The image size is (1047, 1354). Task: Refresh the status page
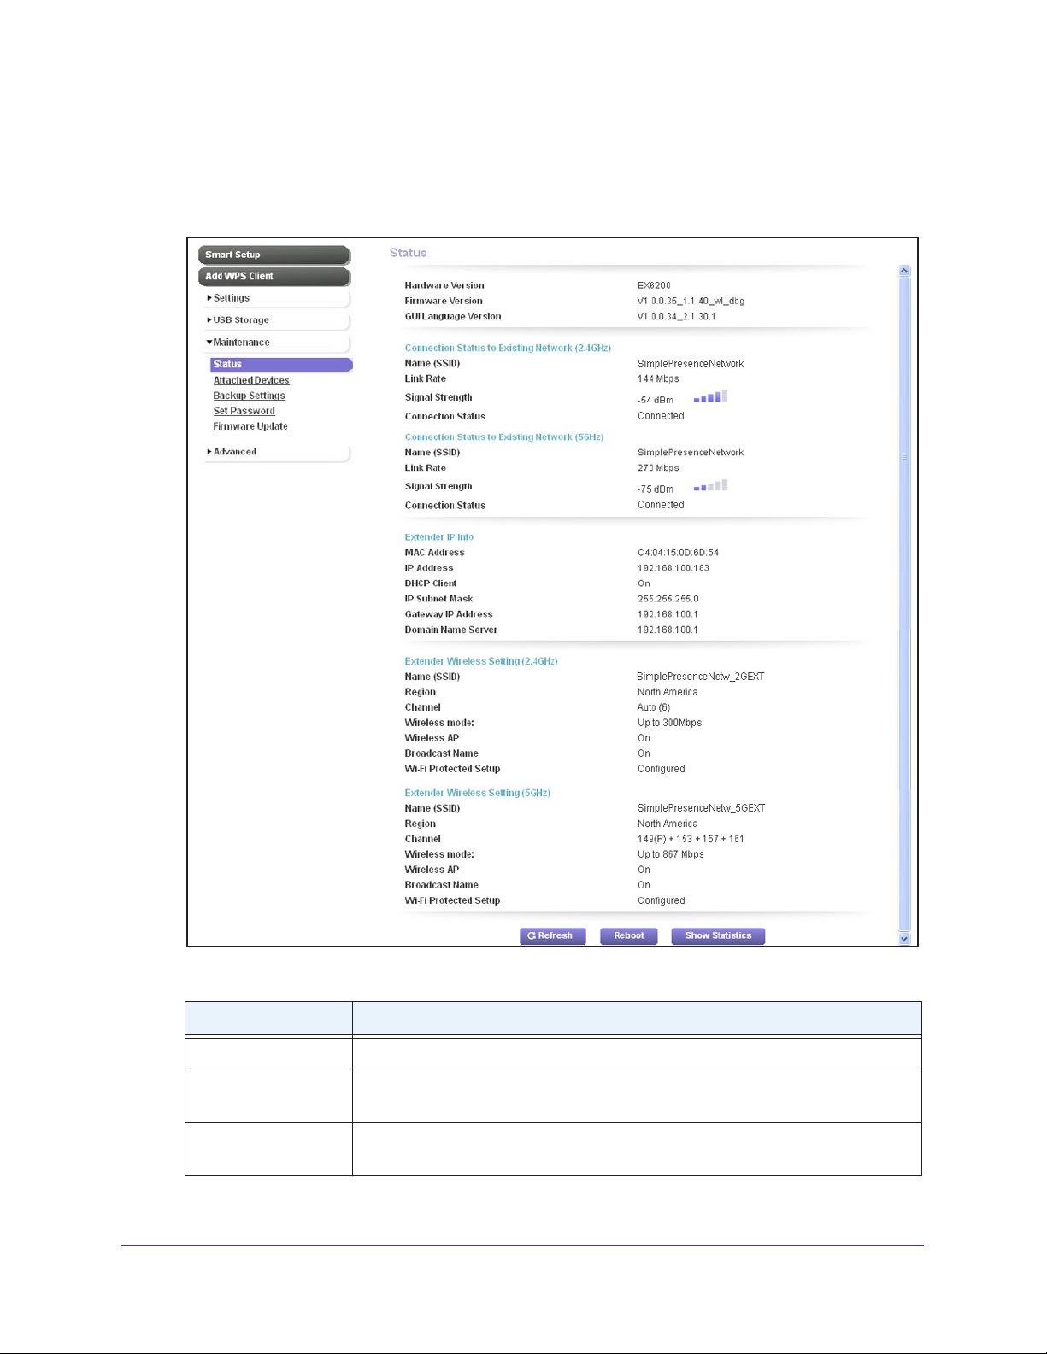[x=552, y=936]
